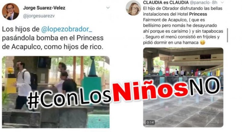Click the @jorgesuarezv handle
This screenshot has height=132, width=242.
tap(39, 16)
